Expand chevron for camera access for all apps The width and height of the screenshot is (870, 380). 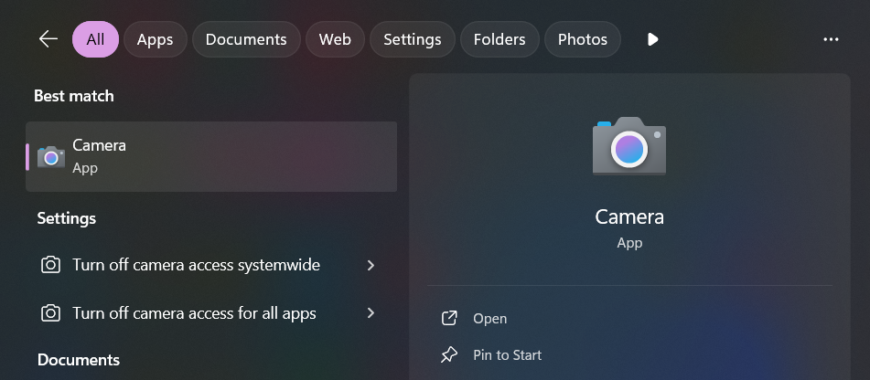click(x=371, y=313)
